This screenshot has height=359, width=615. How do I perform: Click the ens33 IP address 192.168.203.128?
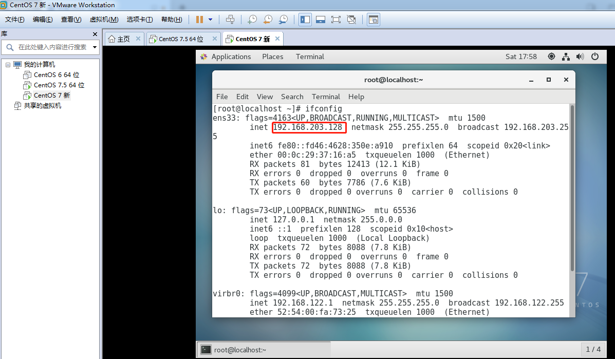point(307,127)
